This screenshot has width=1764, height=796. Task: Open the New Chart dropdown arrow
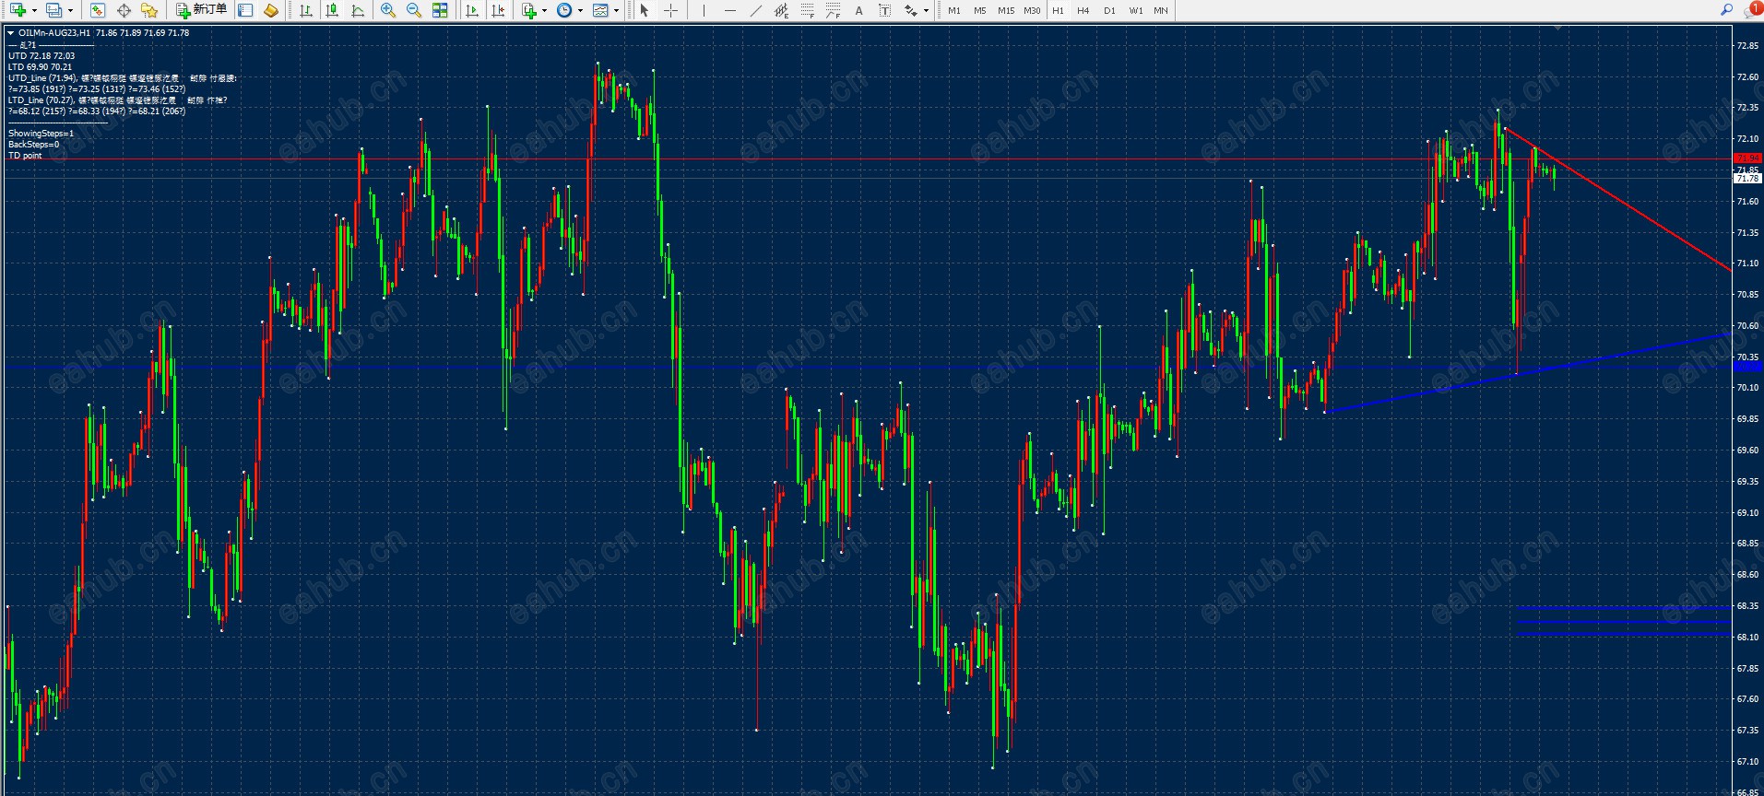pos(34,11)
